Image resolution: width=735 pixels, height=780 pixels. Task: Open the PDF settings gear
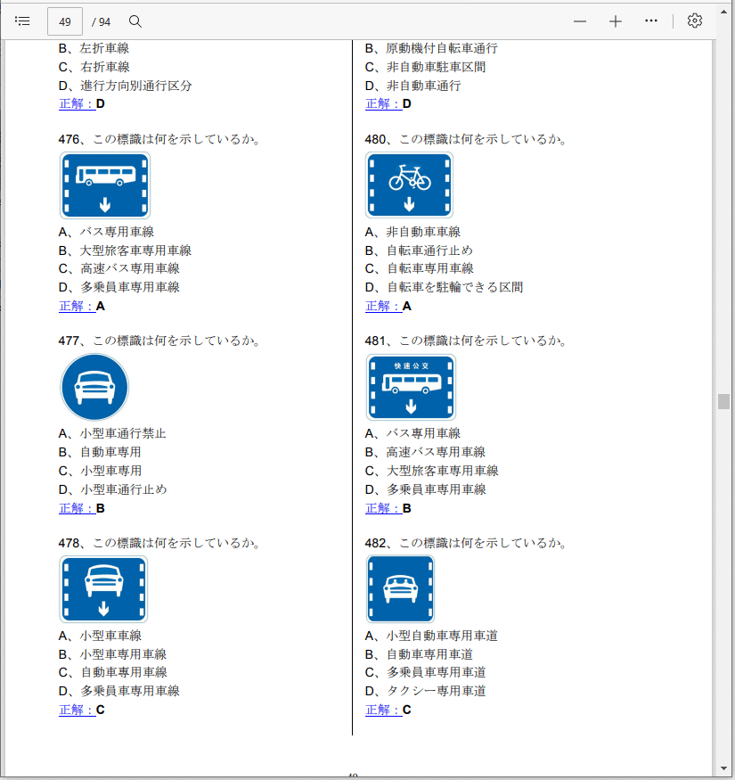[x=695, y=21]
